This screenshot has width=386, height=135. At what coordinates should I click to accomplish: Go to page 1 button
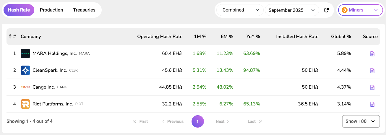198,121
